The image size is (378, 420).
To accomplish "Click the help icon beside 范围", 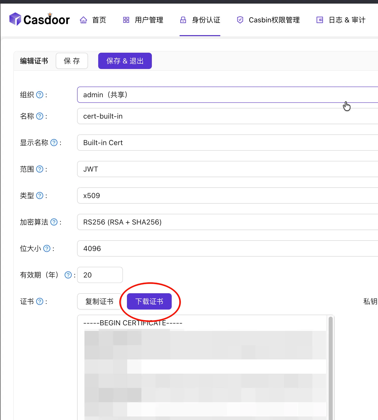I will [40, 169].
